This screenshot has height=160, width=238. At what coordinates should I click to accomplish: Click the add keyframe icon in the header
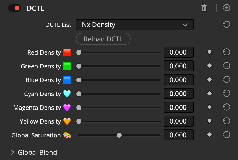[226, 8]
